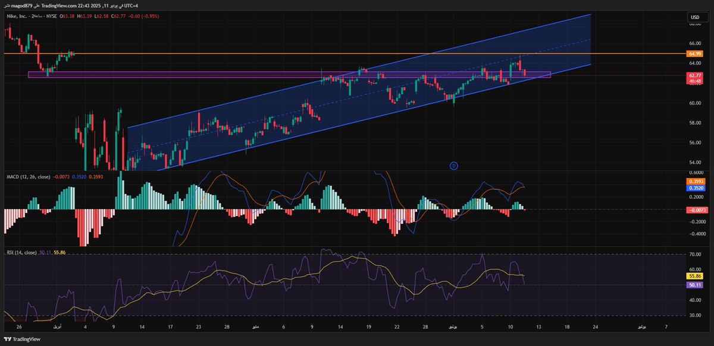Viewport: 714px width, 346px height.
Task: Click MACD legend signal value 0.3593
Action: pos(95,176)
